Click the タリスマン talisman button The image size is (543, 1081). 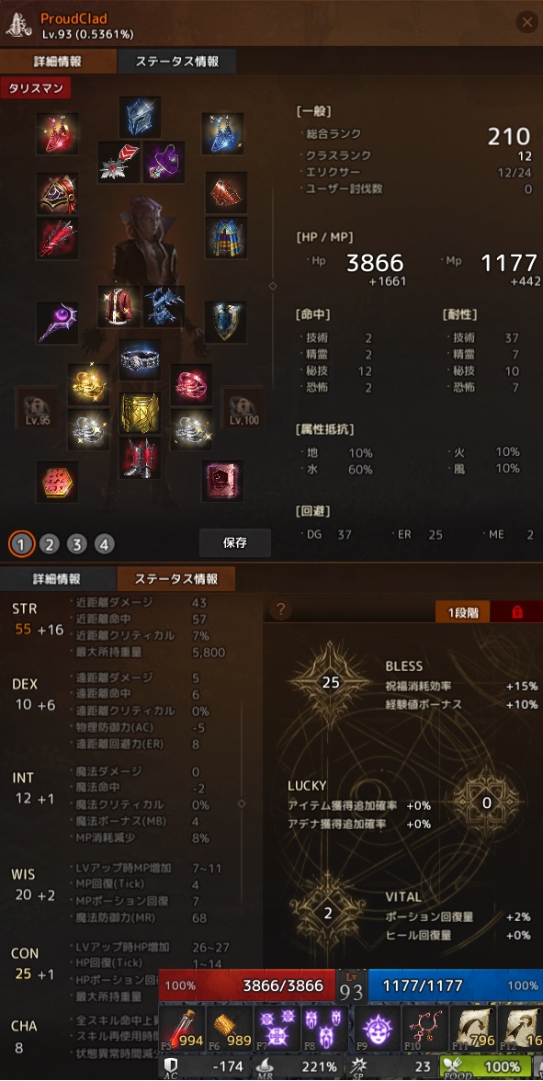(35, 88)
